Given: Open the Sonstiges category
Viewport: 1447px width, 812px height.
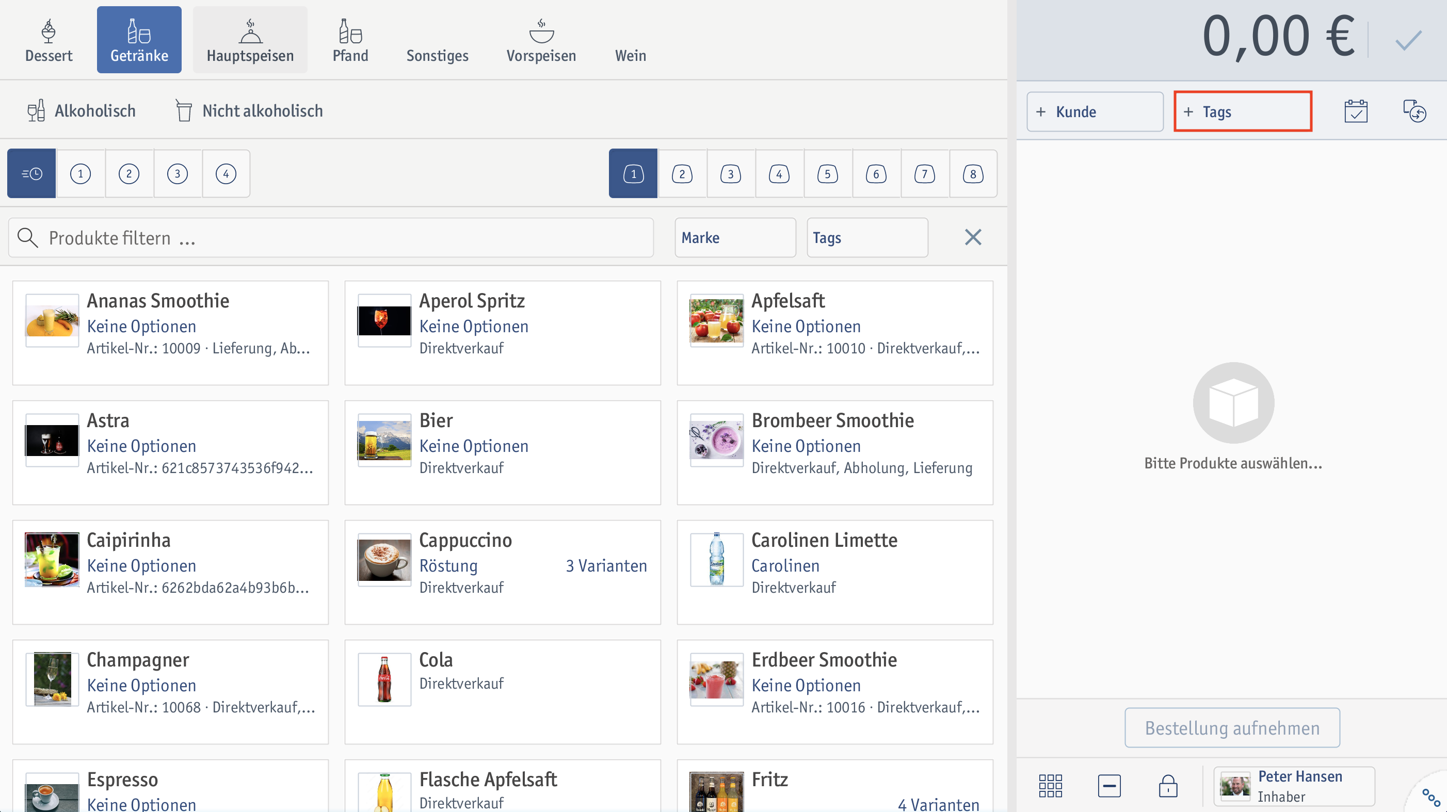Looking at the screenshot, I should [437, 40].
